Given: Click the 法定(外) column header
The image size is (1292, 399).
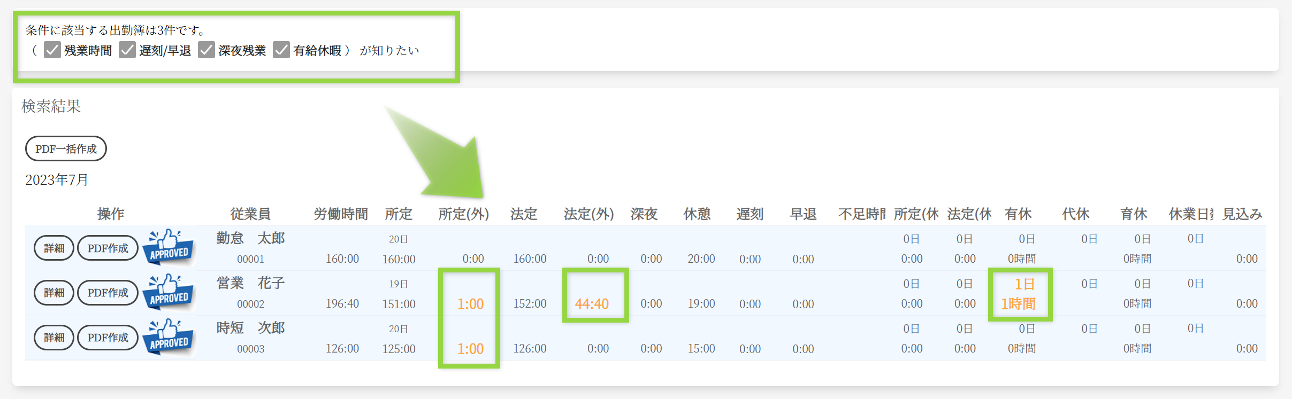Looking at the screenshot, I should click(588, 214).
